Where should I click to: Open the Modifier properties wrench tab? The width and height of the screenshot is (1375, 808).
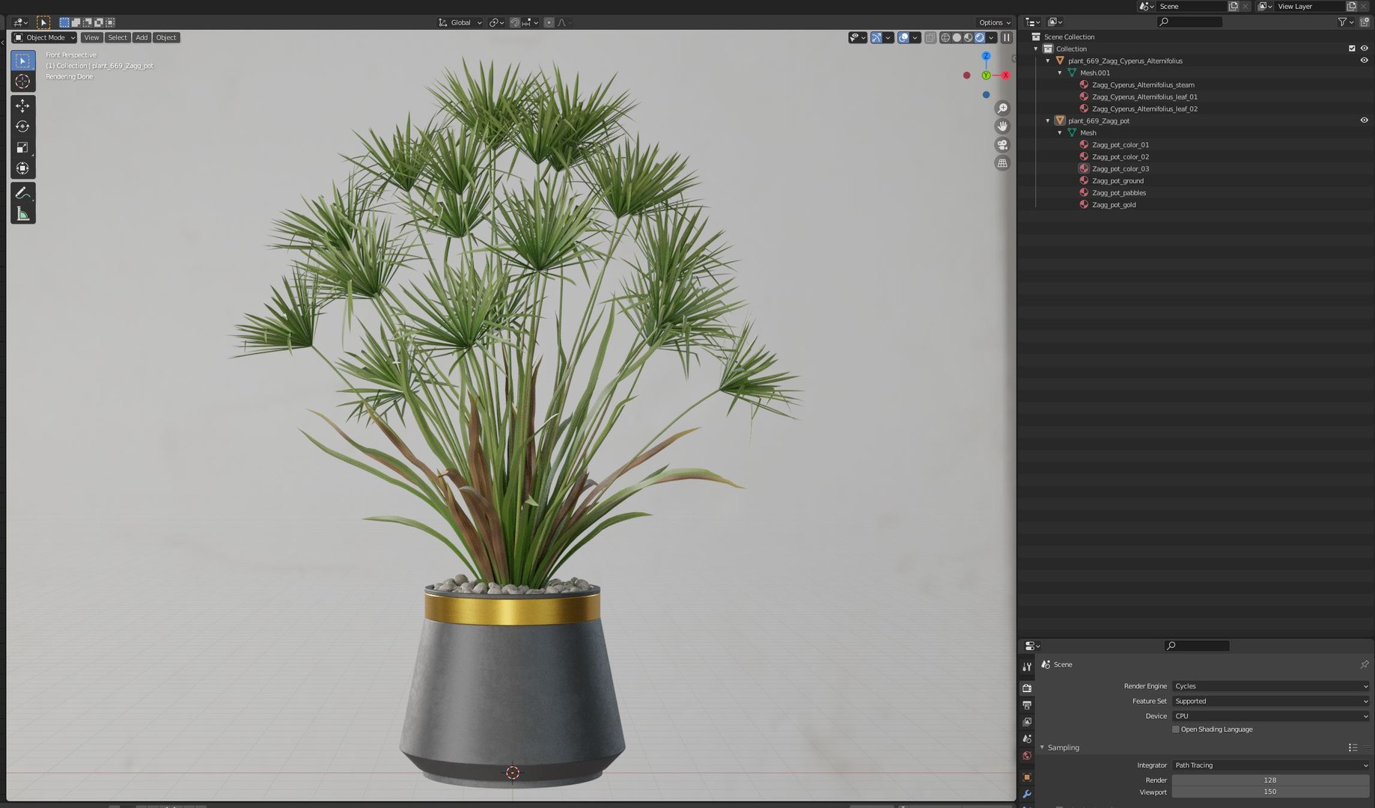pyautogui.click(x=1027, y=795)
